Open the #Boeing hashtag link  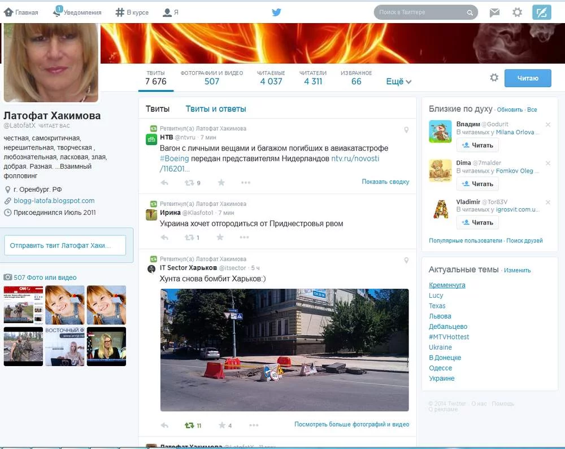click(175, 159)
